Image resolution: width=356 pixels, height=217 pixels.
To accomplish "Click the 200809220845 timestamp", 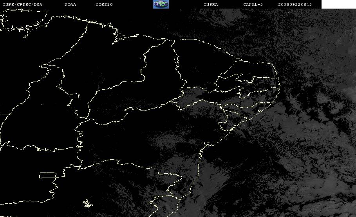I will click(x=295, y=5).
